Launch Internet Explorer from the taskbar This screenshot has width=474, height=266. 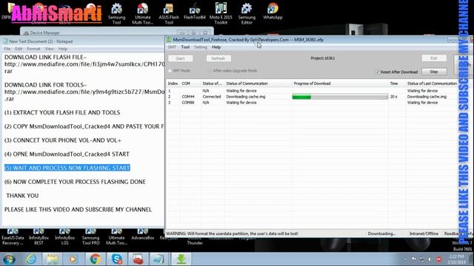pyautogui.click(x=31, y=259)
